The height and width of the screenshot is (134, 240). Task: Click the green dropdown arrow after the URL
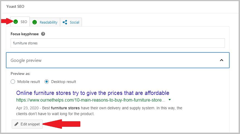click(170, 100)
